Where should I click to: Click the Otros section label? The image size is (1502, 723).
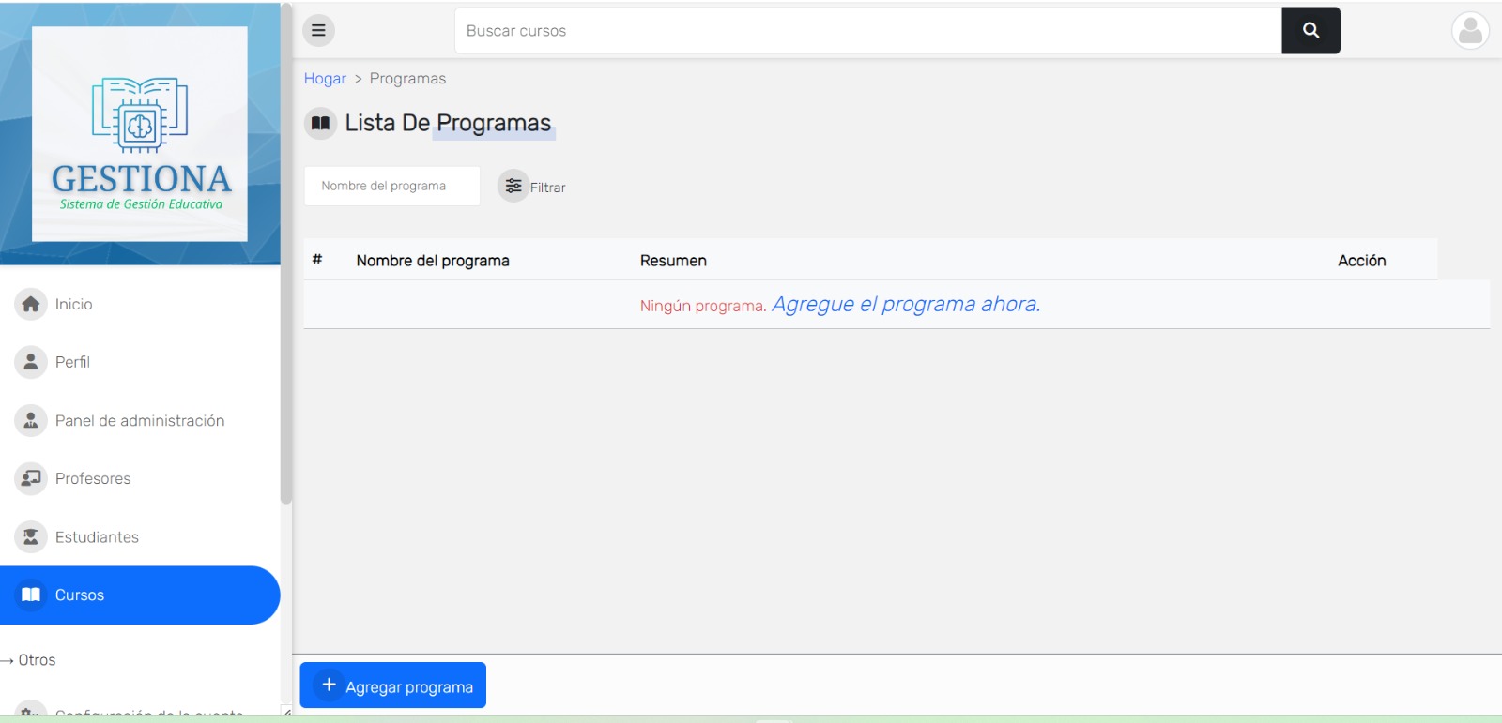click(37, 660)
